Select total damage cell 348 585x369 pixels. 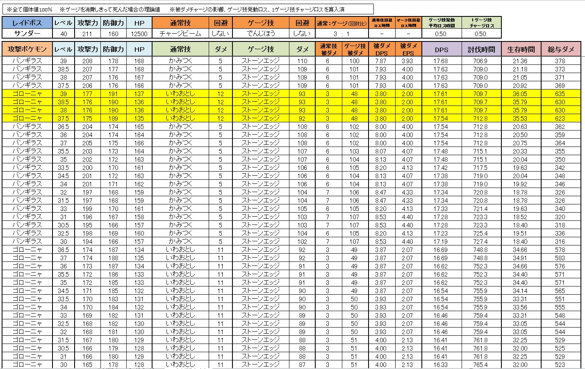560,176
